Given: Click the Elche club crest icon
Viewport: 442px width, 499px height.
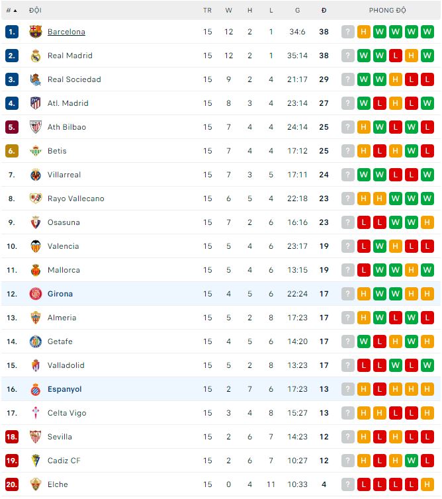Looking at the screenshot, I should [x=35, y=484].
